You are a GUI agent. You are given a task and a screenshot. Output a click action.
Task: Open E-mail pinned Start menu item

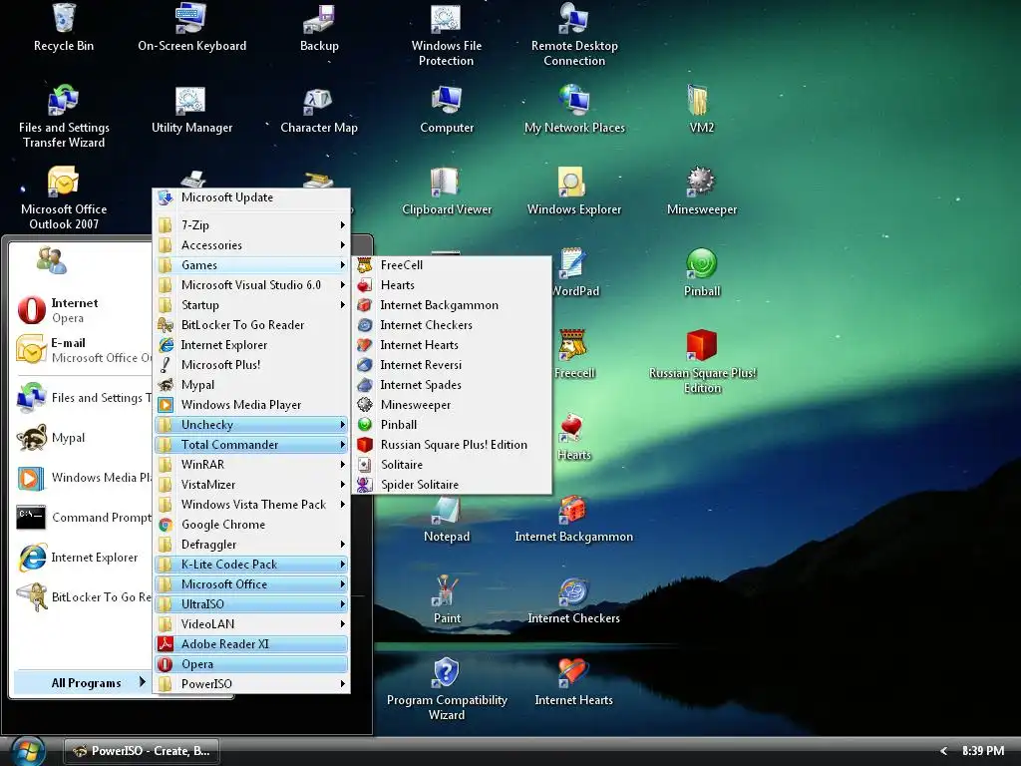coord(84,350)
